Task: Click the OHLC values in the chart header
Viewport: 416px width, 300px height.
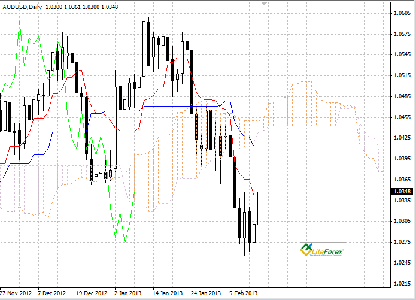Action: coord(82,7)
